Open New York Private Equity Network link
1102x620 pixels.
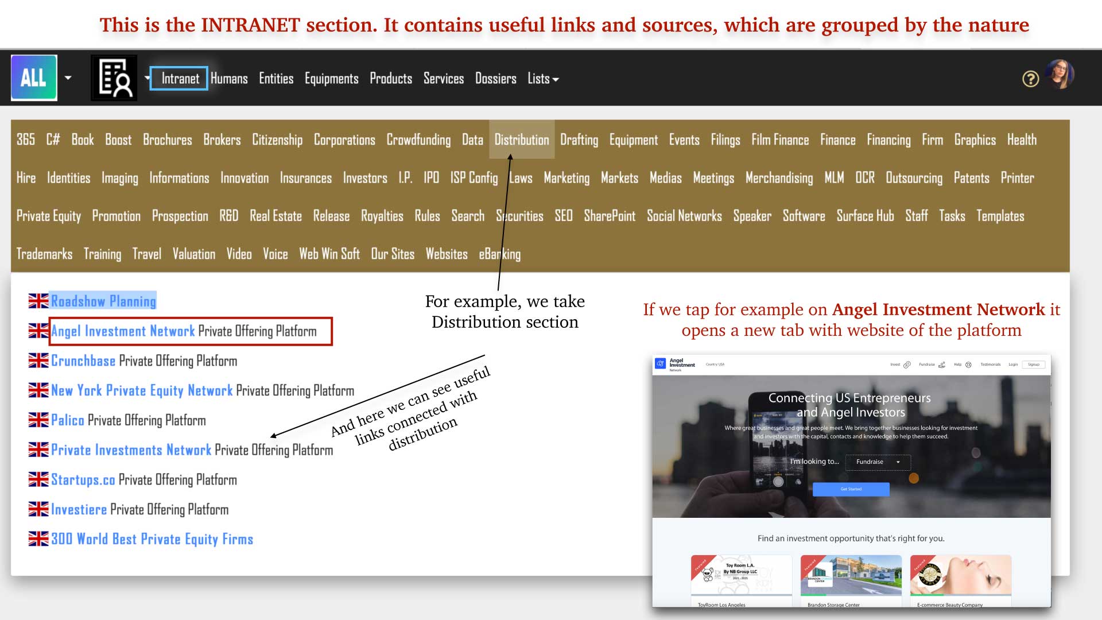142,390
